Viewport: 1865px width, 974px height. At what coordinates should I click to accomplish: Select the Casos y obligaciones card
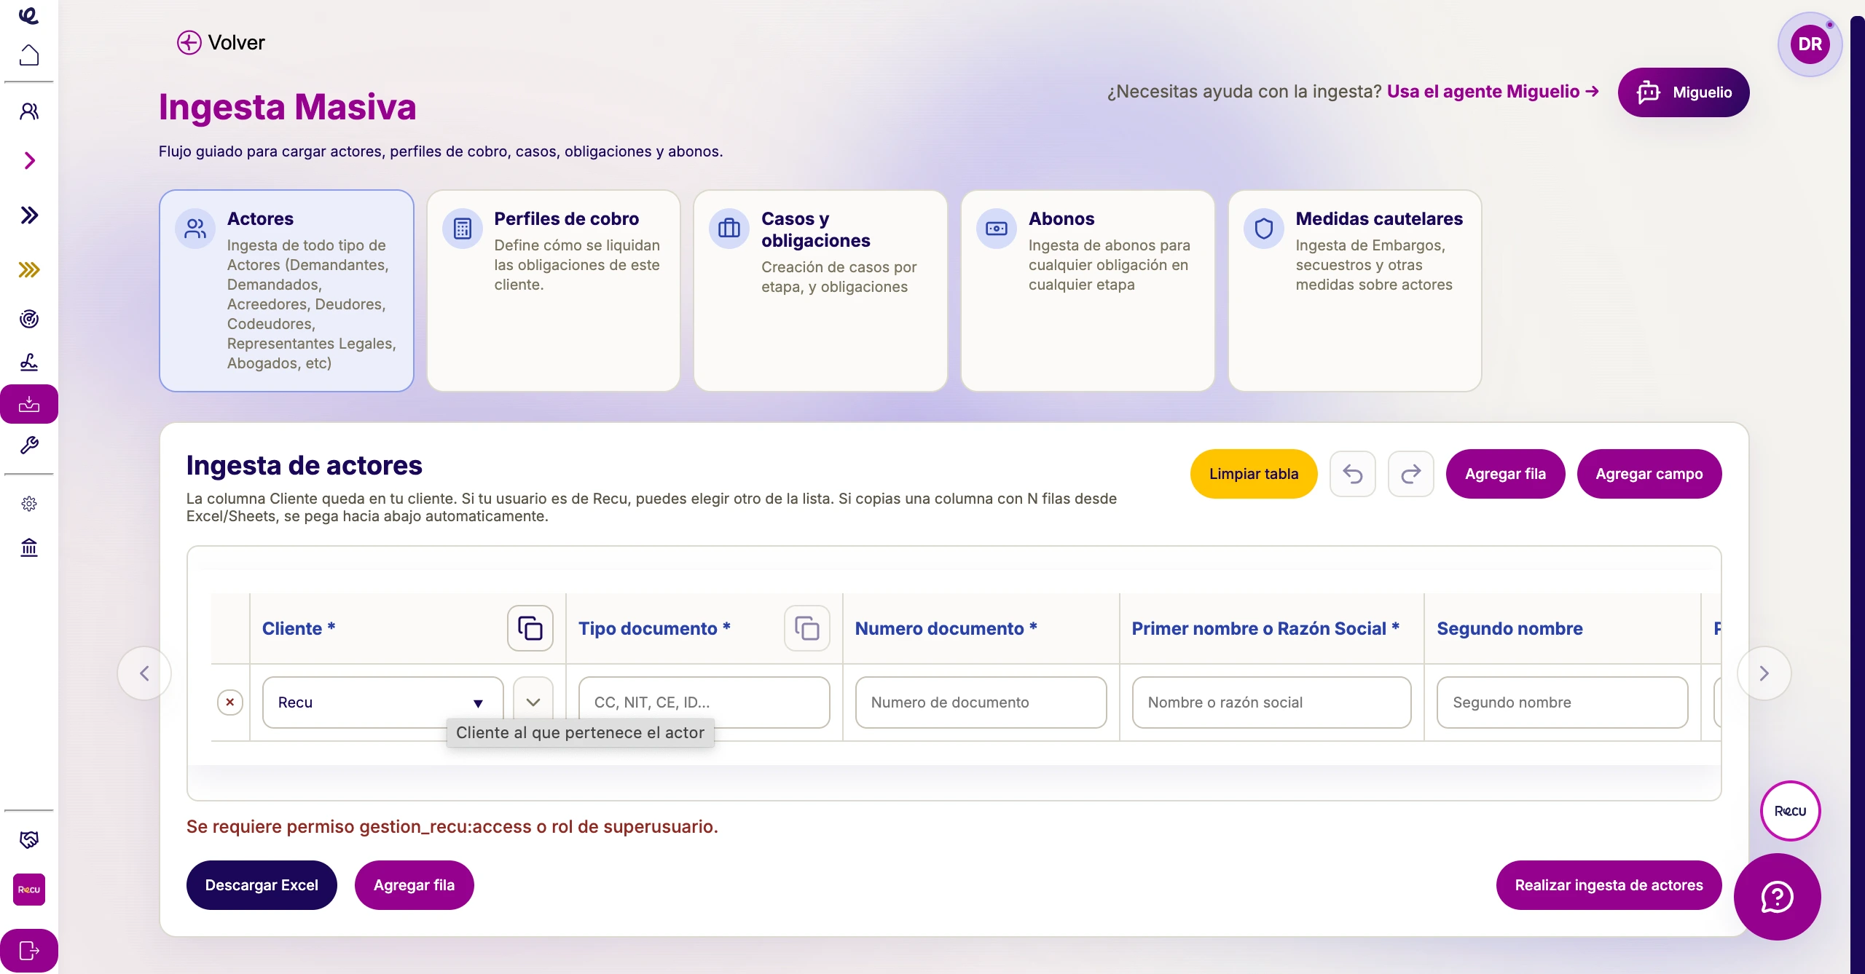coord(821,291)
